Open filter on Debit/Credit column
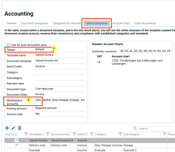Image resolution: width=175 pixels, height=152 pixels. tap(91, 134)
